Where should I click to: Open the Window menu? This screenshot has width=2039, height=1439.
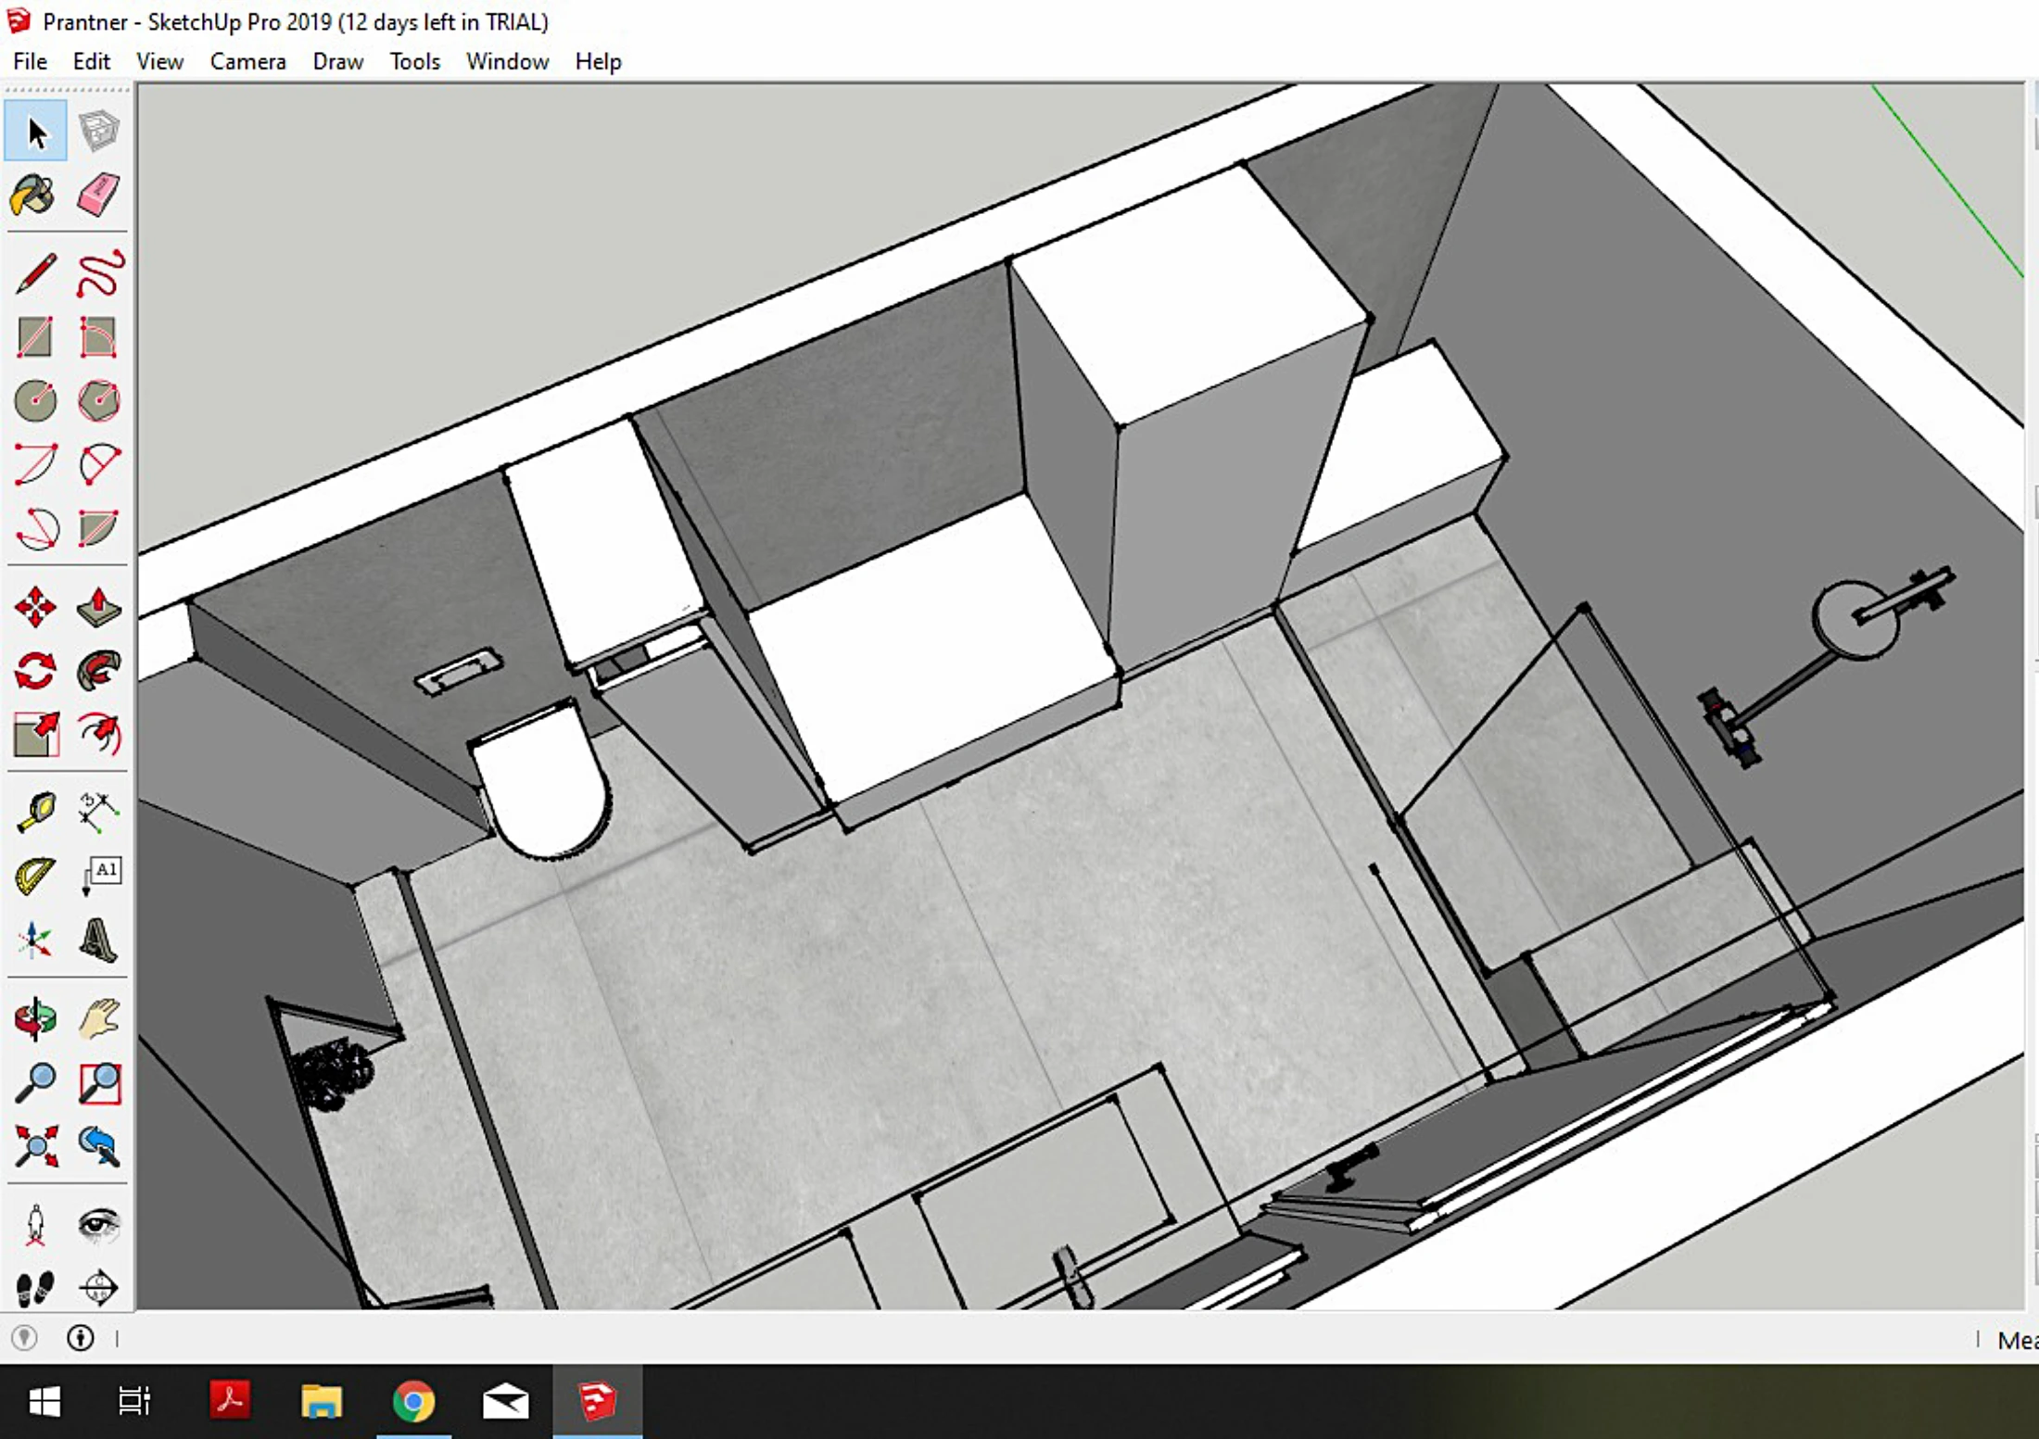point(507,61)
